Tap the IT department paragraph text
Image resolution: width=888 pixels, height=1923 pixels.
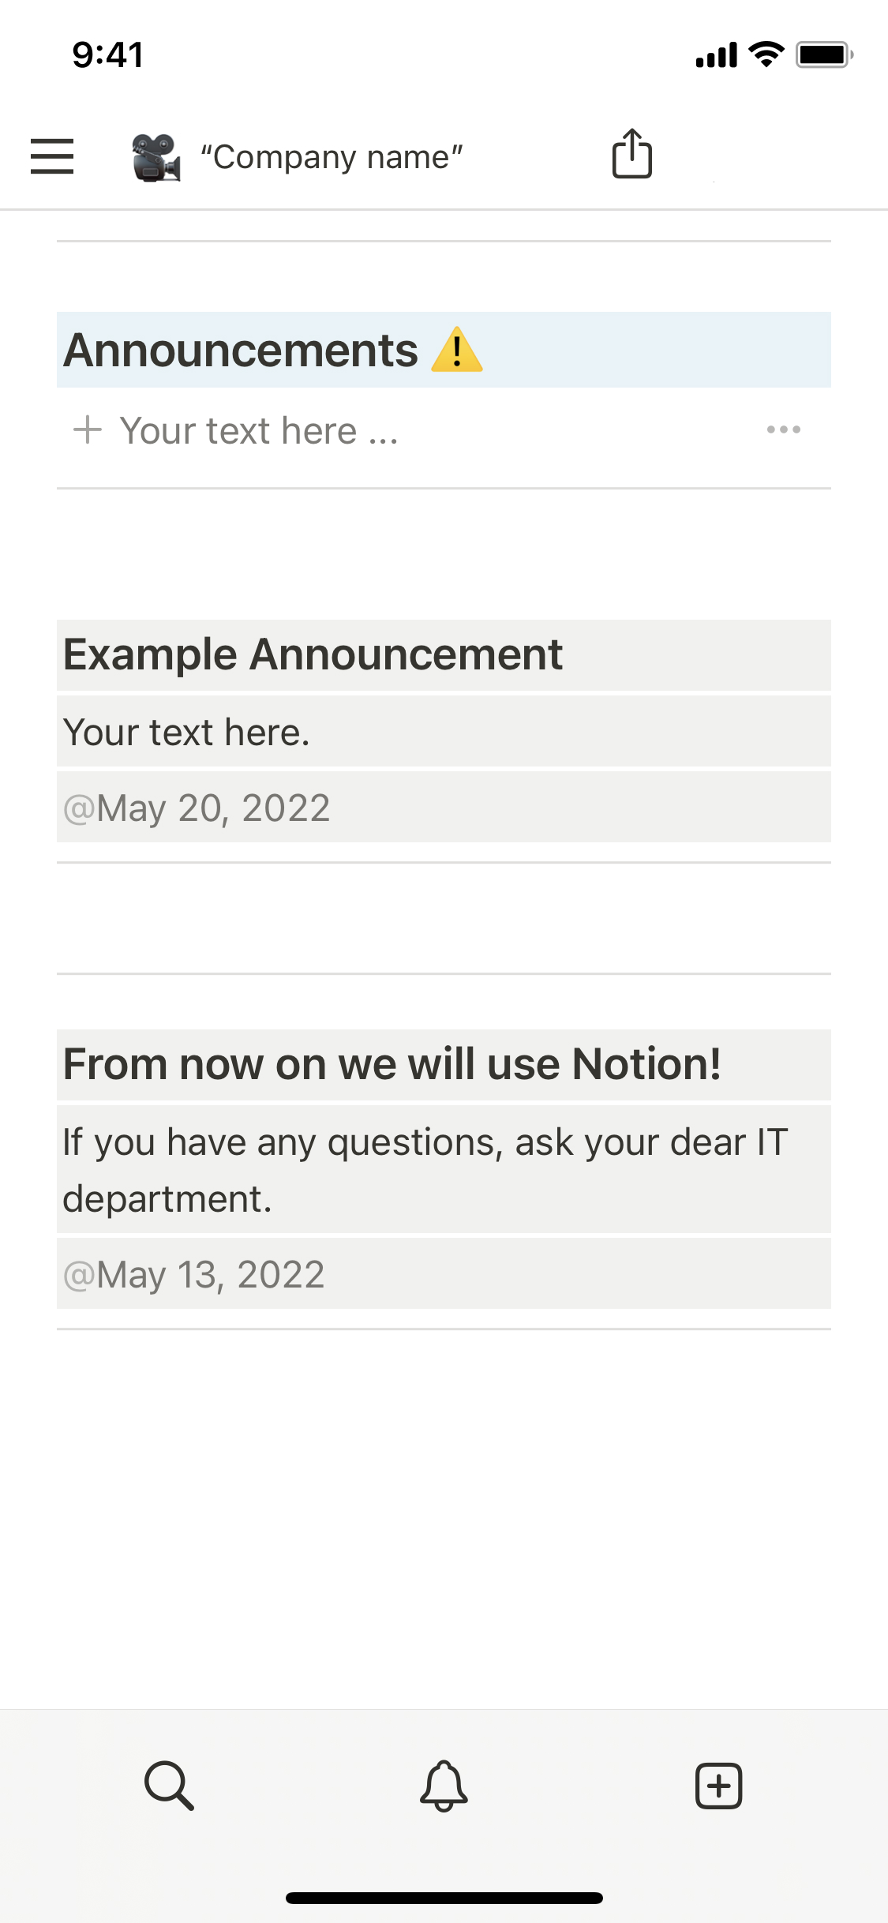point(425,1169)
